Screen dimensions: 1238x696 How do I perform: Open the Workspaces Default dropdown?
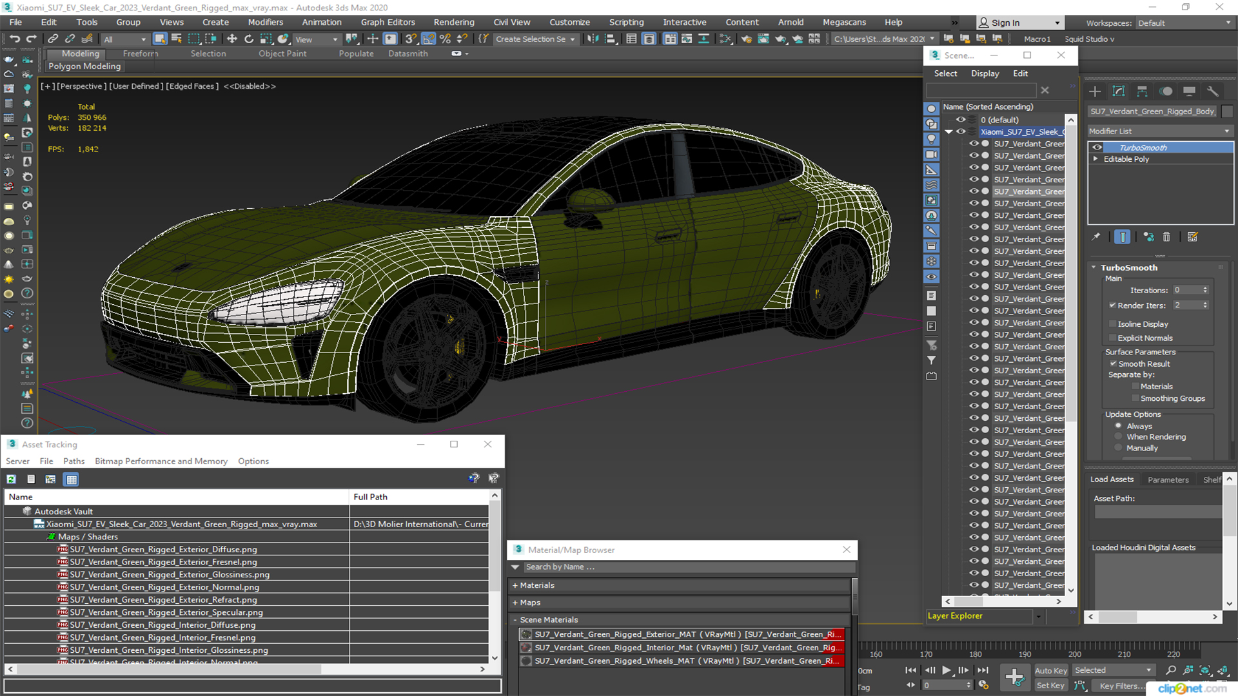click(1184, 23)
